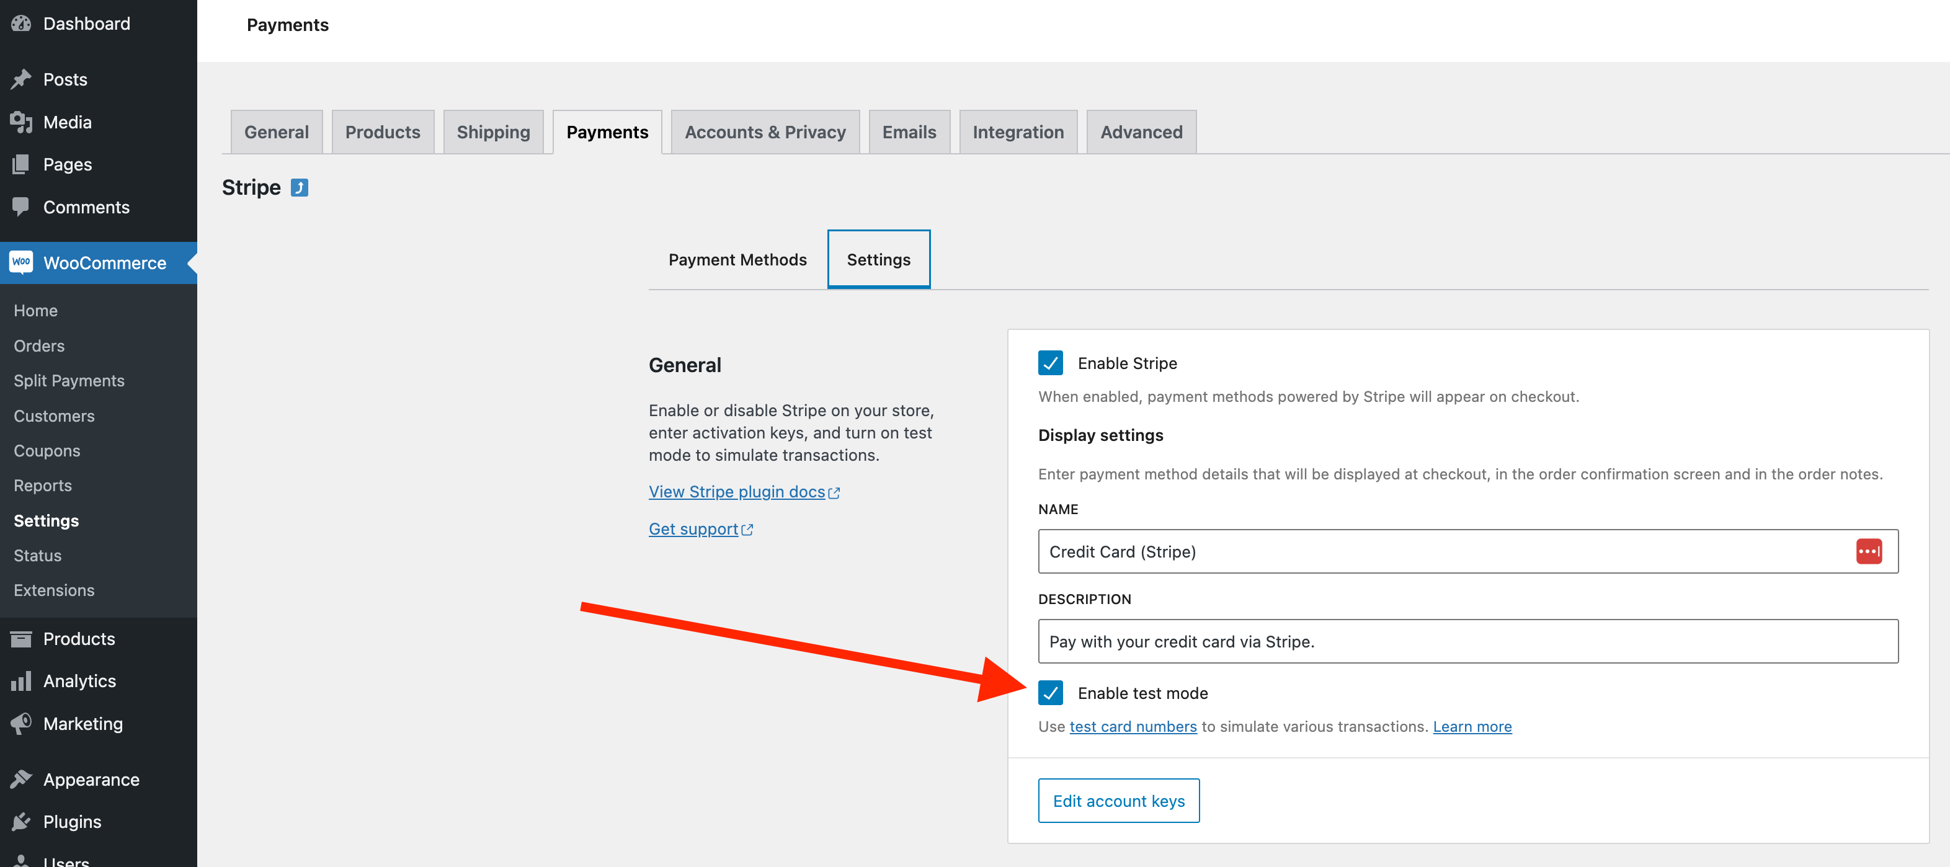Uncheck the Enable Stripe checkbox
This screenshot has height=867, width=1950.
click(1050, 363)
